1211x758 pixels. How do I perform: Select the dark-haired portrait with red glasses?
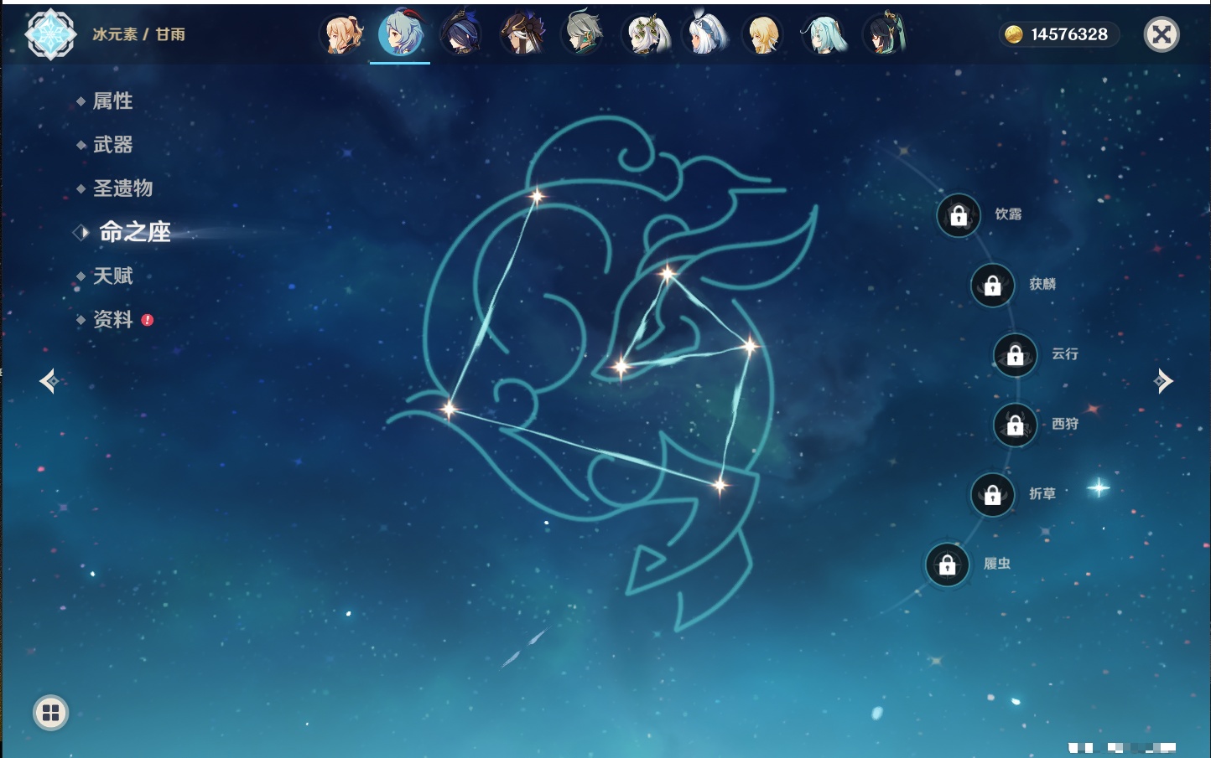[886, 34]
